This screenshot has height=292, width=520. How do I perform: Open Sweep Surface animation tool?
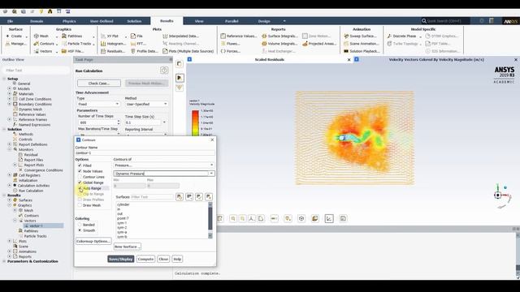click(x=360, y=36)
